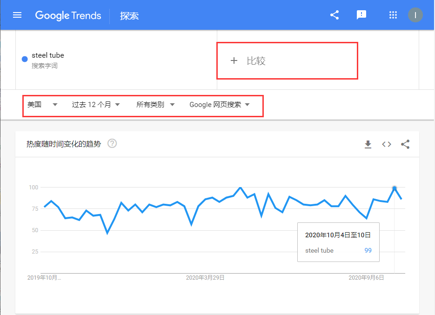This screenshot has width=435, height=315.
Task: Expand the 美国 region dropdown
Action: coord(42,105)
